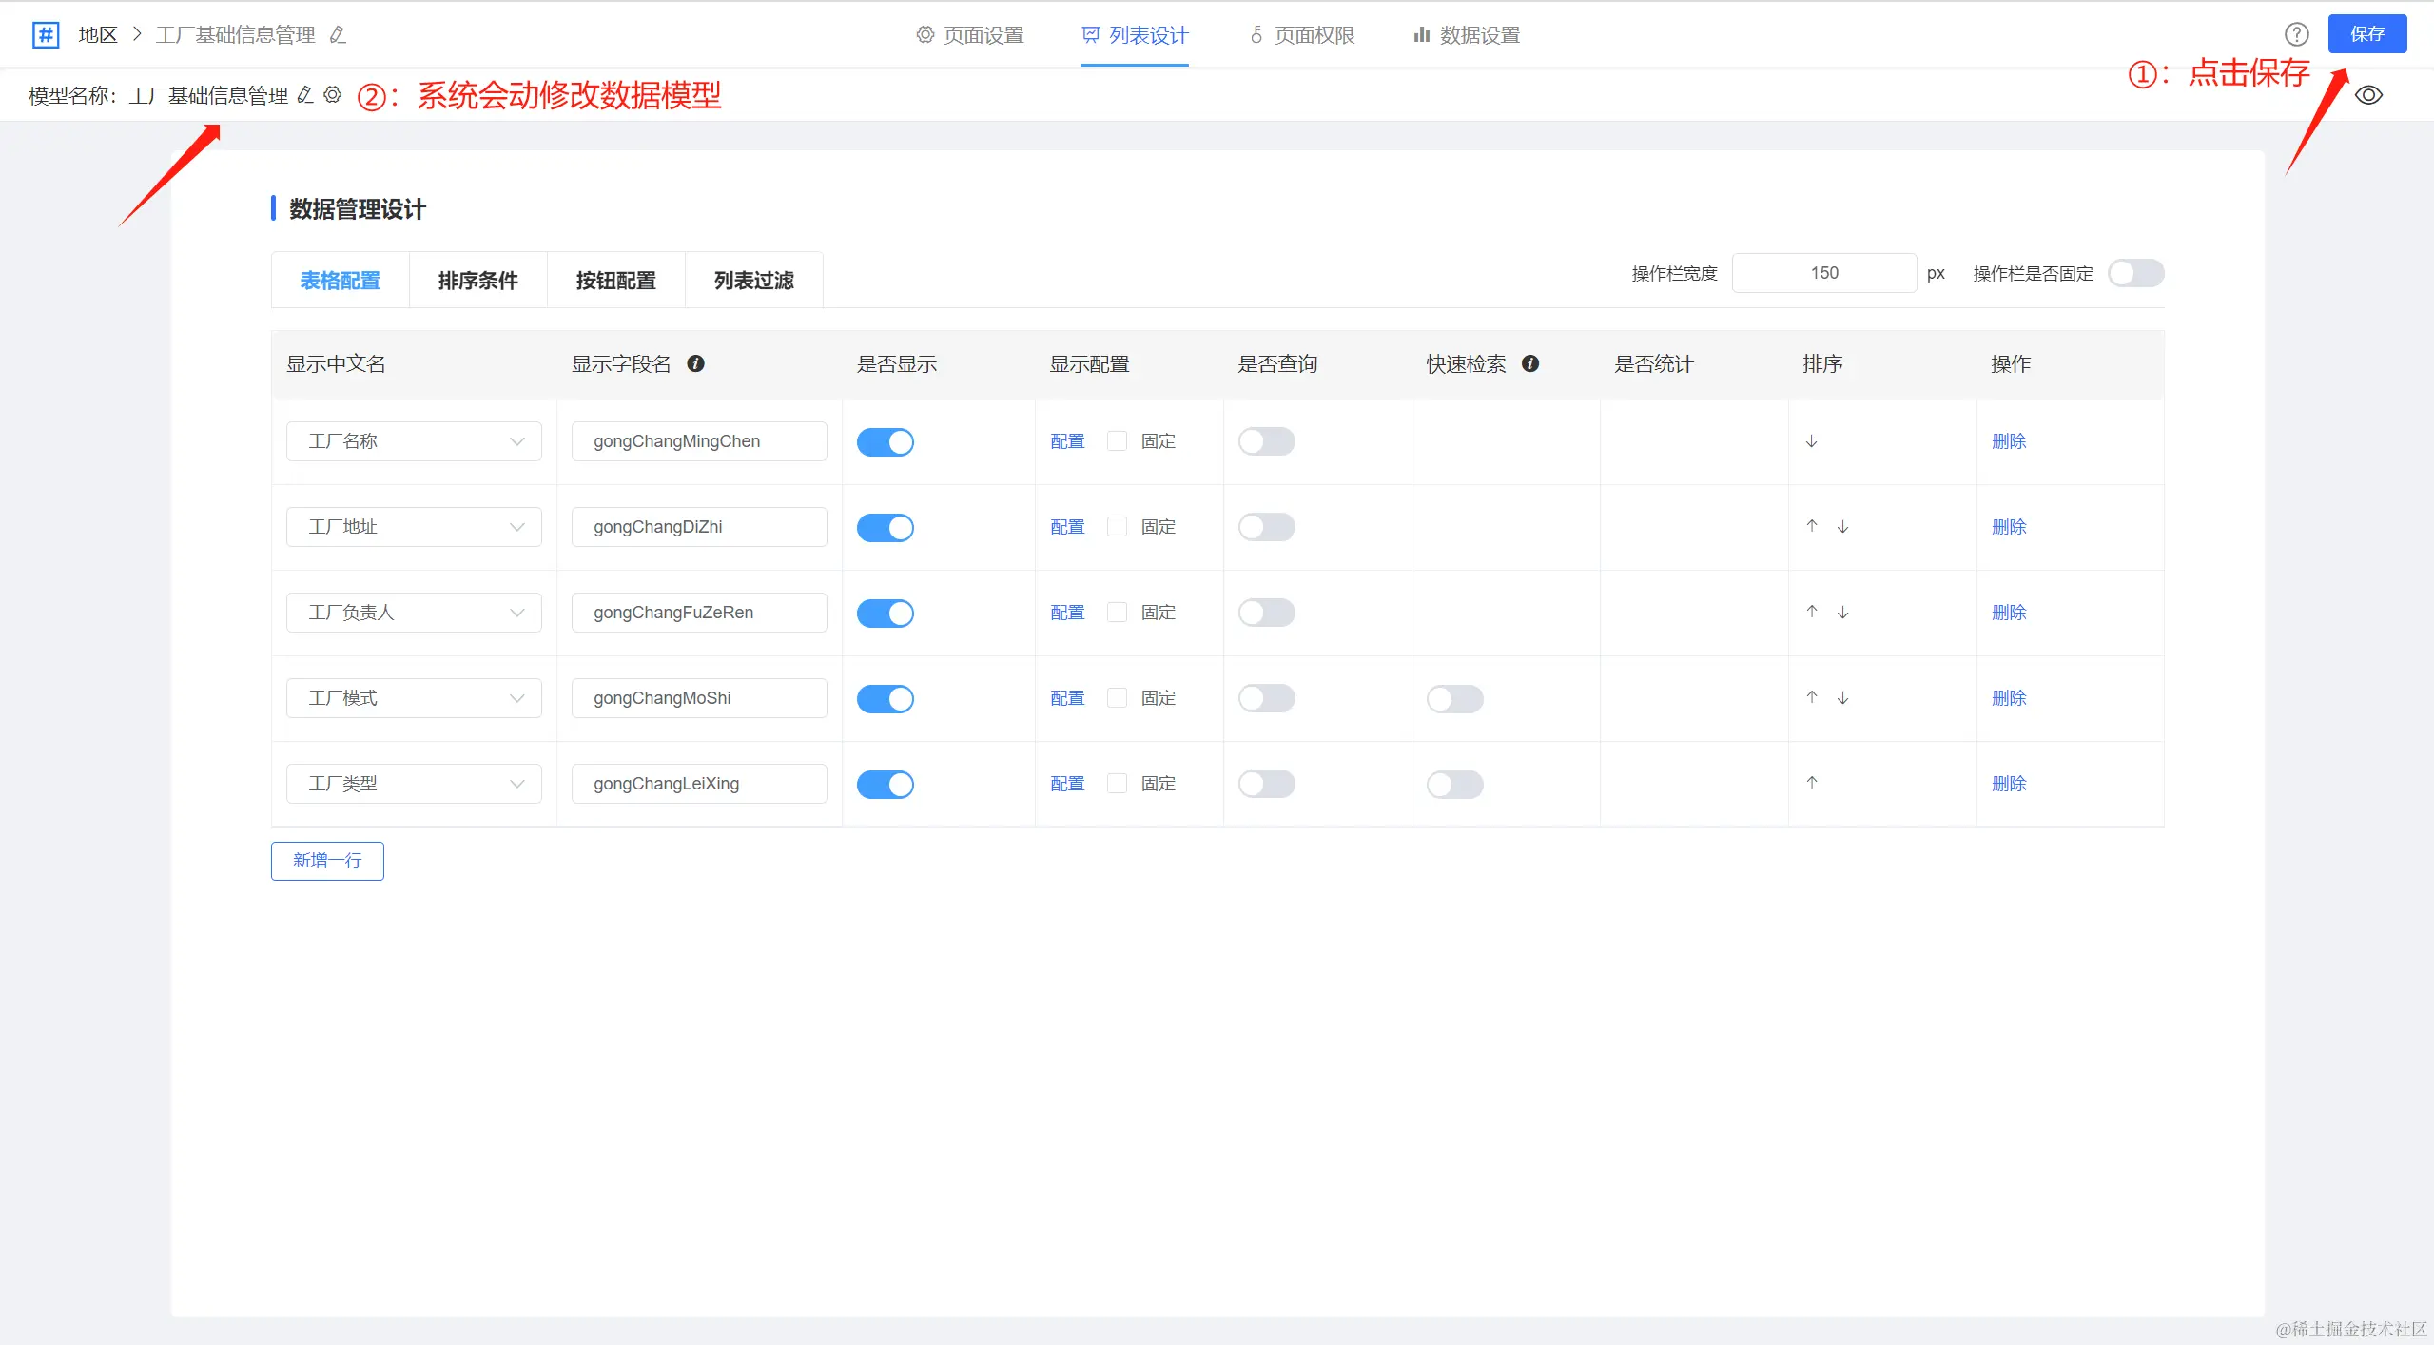The width and height of the screenshot is (2434, 1345).
Task: Move the 工厂类型 row up with the arrow
Action: tap(1812, 783)
